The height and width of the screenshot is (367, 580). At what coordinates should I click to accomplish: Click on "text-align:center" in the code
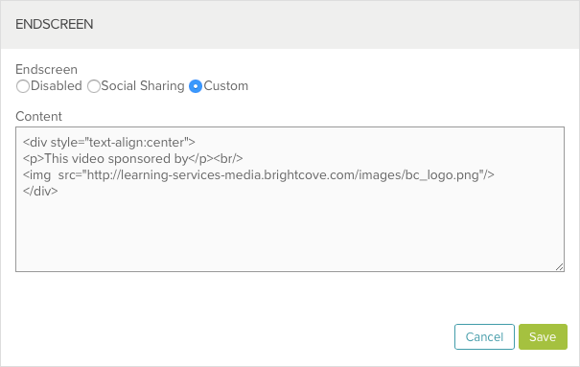pyautogui.click(x=137, y=142)
